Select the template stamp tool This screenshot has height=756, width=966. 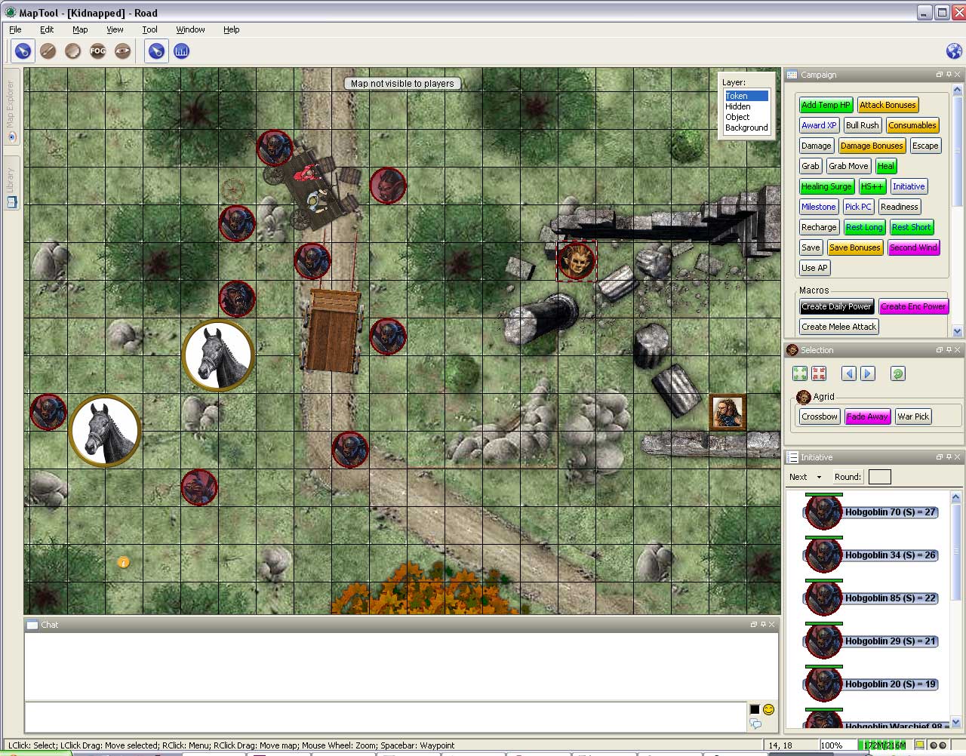[72, 51]
